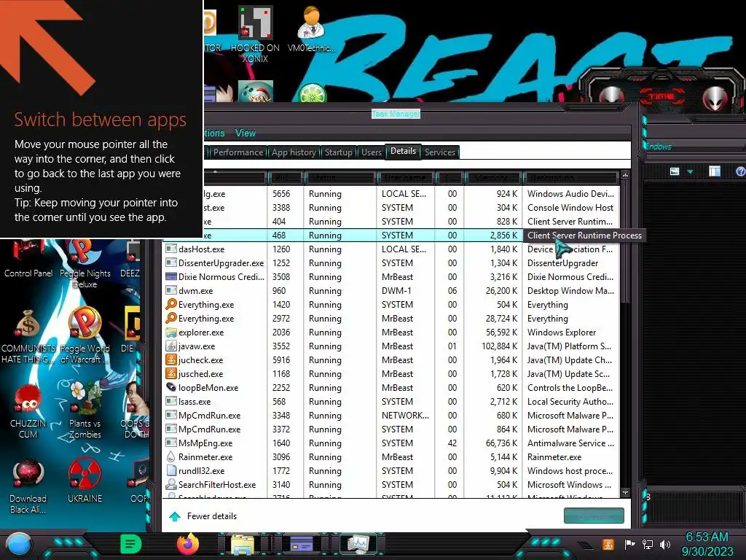Click the jusched.exe orange Java icon
The image size is (746, 560).
[x=170, y=373]
